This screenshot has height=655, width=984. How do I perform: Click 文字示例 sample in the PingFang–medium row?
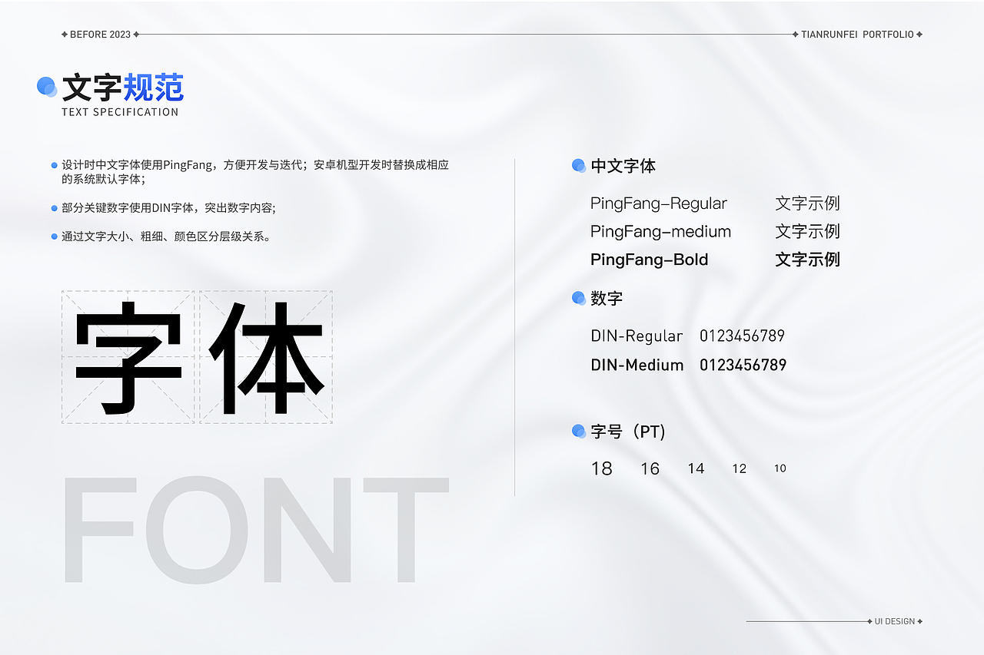pyautogui.click(x=808, y=231)
